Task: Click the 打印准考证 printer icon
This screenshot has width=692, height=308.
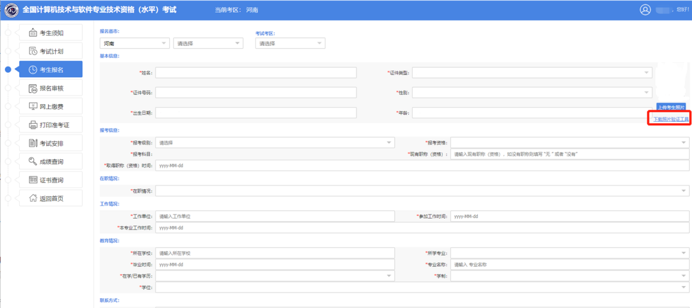Action: [33, 125]
